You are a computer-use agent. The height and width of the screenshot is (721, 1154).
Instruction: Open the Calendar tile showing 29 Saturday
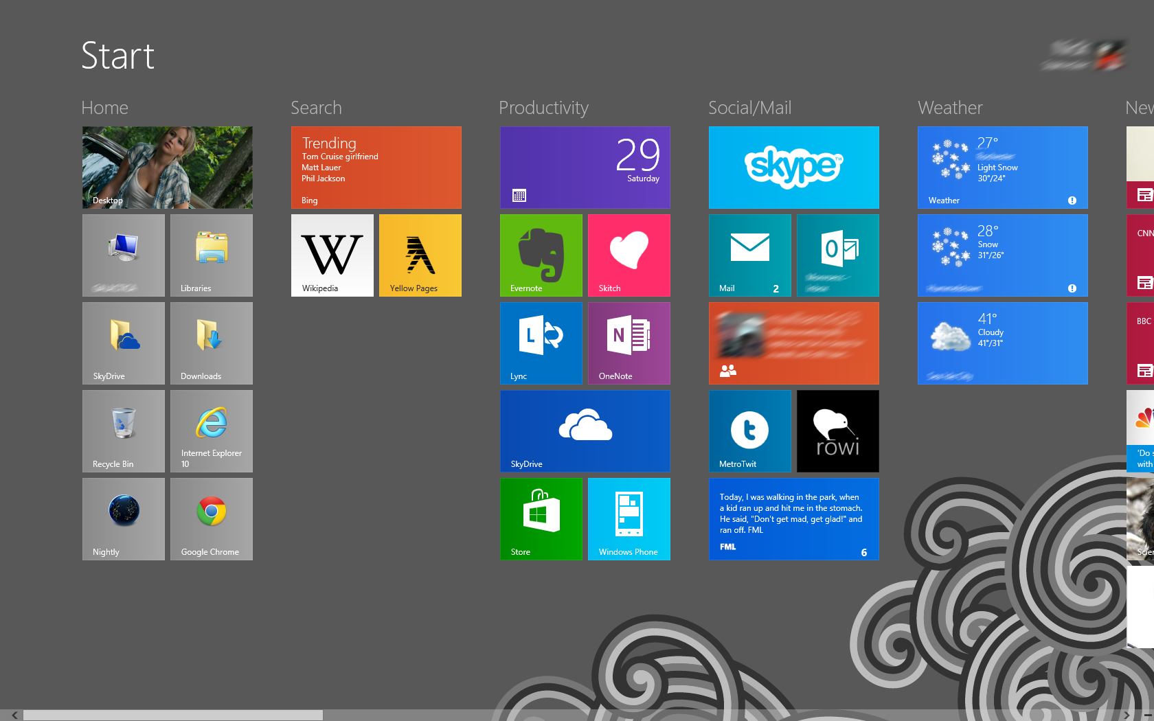[x=585, y=168]
